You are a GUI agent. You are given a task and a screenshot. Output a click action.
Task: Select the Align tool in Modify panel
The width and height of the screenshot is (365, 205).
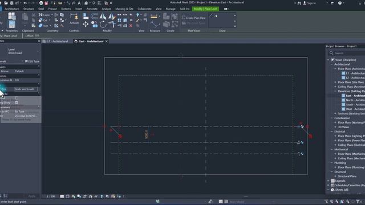(x=86, y=16)
